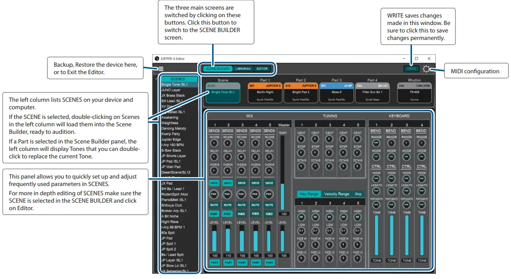Toggle KBD on mixer channel 4
Image resolution: width=511 pixels, height=279 pixels.
coord(255,214)
